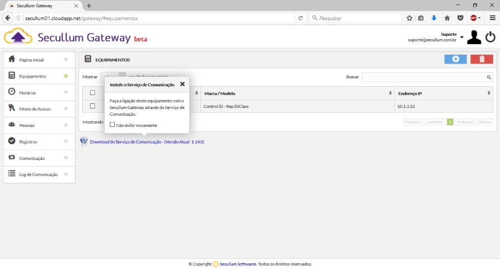The width and height of the screenshot is (500, 270).
Task: Click the Firefox home icon
Action: click(x=447, y=18)
